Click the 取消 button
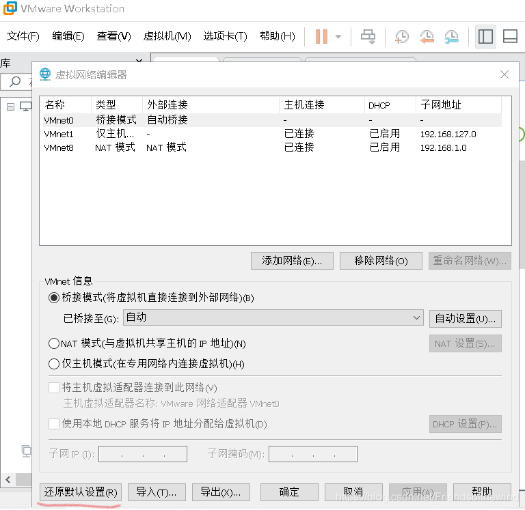Screen dimensions: 525x510 coord(353,492)
